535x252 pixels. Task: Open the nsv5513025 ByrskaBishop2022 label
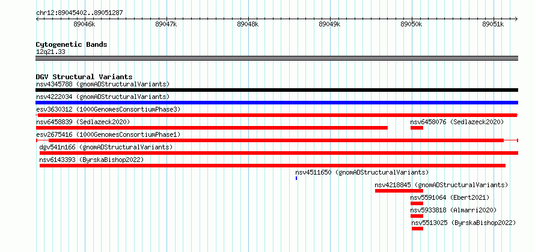463,223
